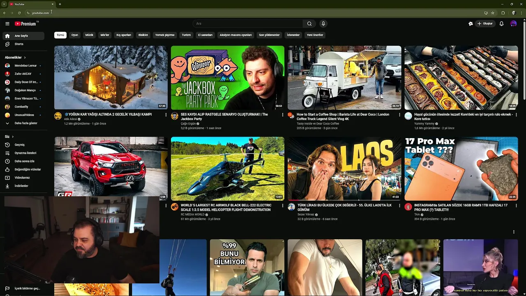The height and width of the screenshot is (296, 526).
Task: Expand the Abonelikler section header
Action: pos(16,58)
